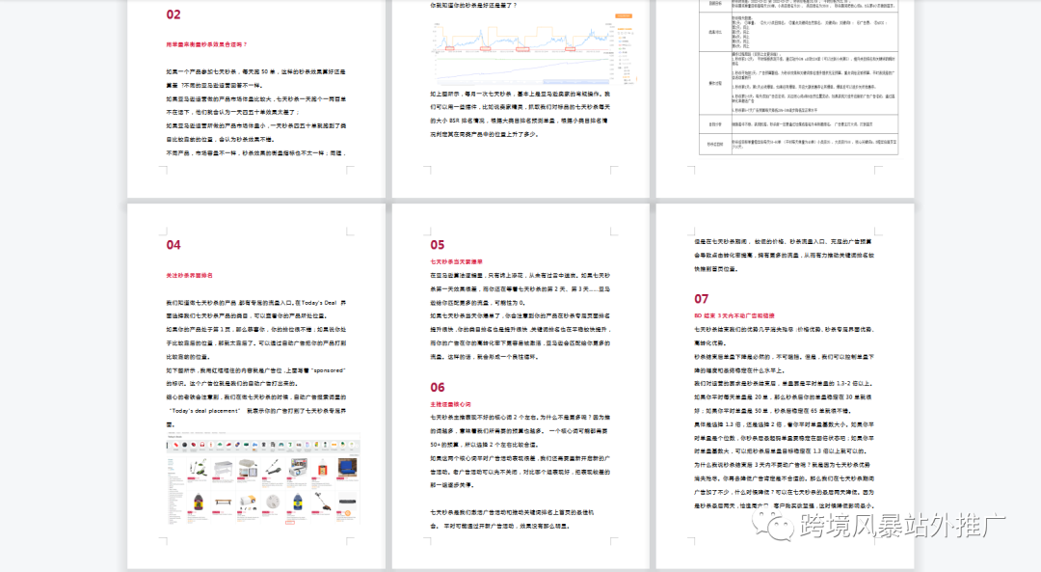
Task: Click the blue bottle product in the deals grid
Action: click(298, 502)
